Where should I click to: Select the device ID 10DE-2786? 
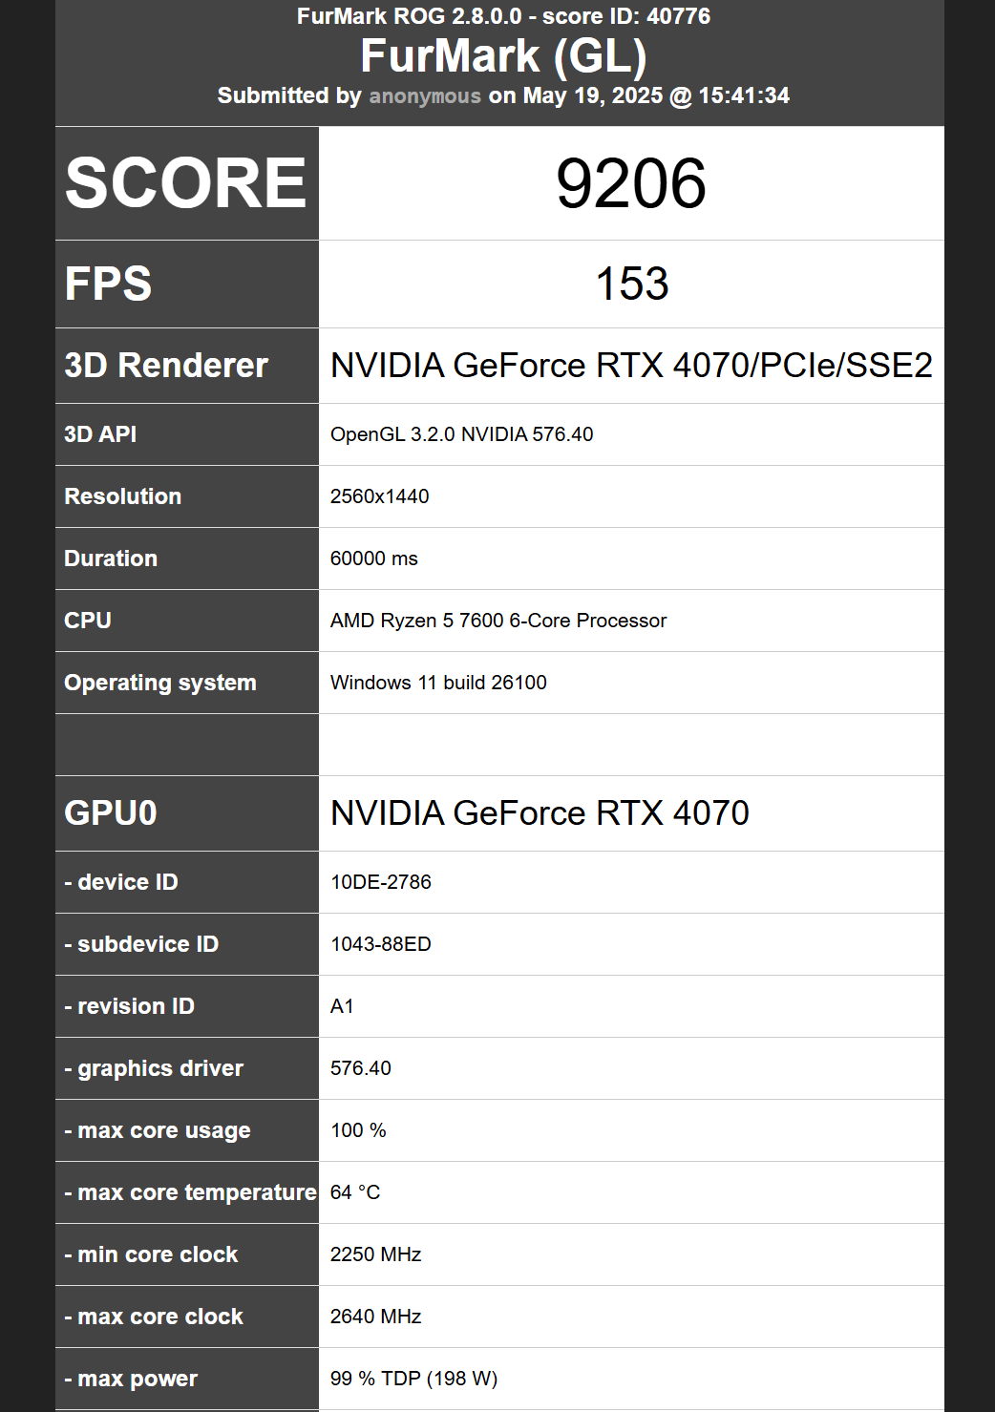click(x=380, y=882)
